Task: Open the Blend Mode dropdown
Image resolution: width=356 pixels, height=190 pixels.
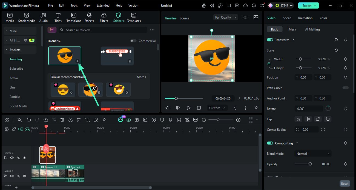Action: [313, 154]
